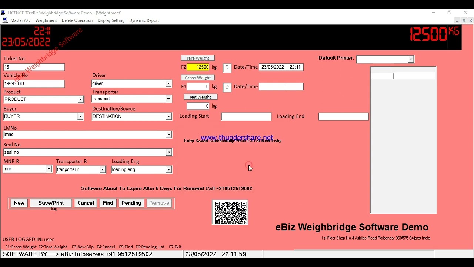Expand the Buyer dropdown
This screenshot has width=474, height=267.
80,116
